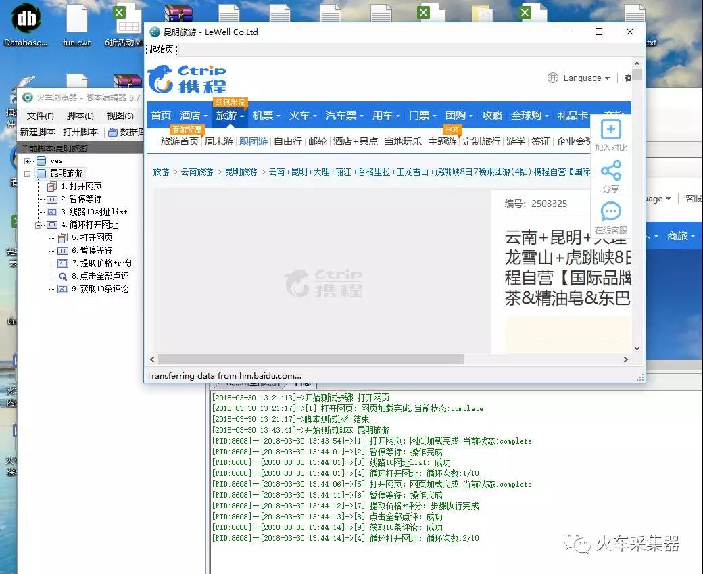Collapse the 4.循环打开网址 loop node

coord(38,224)
